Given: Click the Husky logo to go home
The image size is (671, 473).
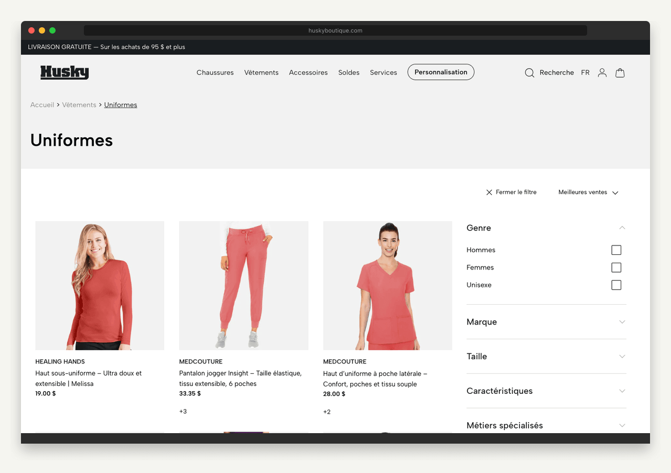Looking at the screenshot, I should pos(64,72).
